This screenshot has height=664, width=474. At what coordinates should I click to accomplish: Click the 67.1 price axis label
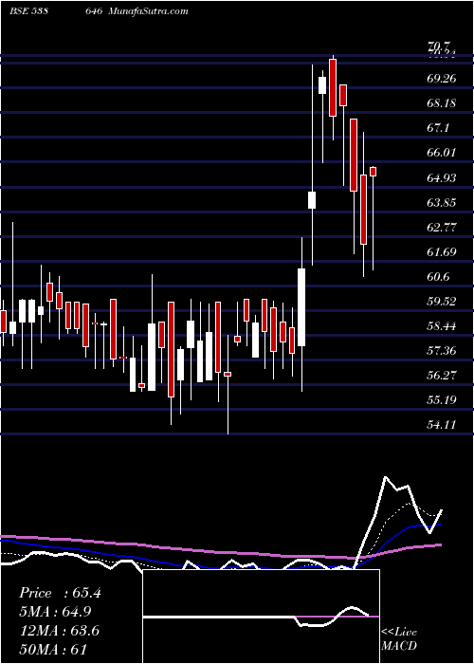click(438, 128)
